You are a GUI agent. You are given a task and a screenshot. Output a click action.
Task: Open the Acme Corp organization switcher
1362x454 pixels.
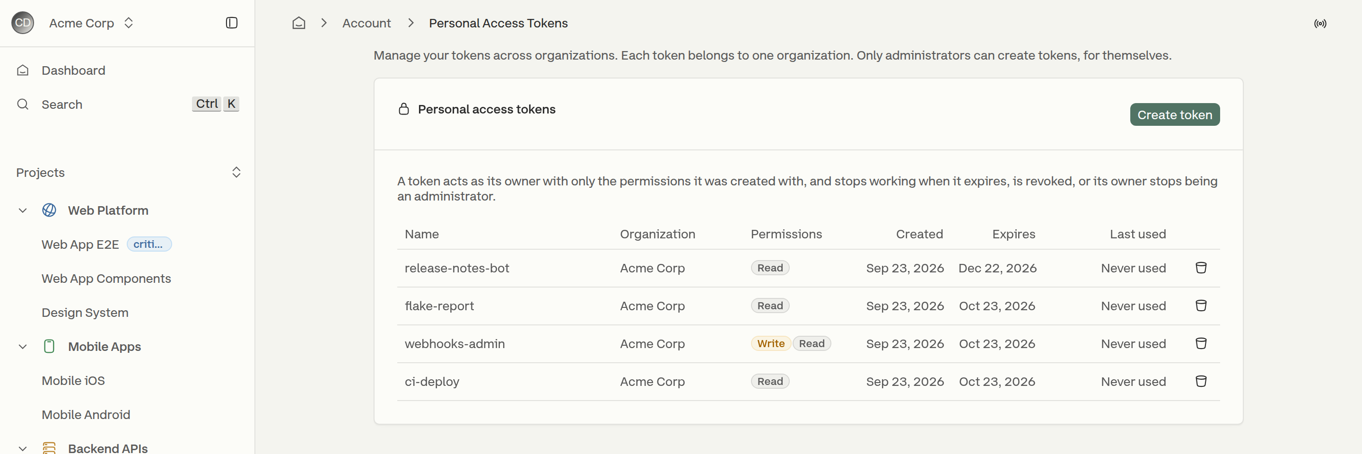(91, 23)
